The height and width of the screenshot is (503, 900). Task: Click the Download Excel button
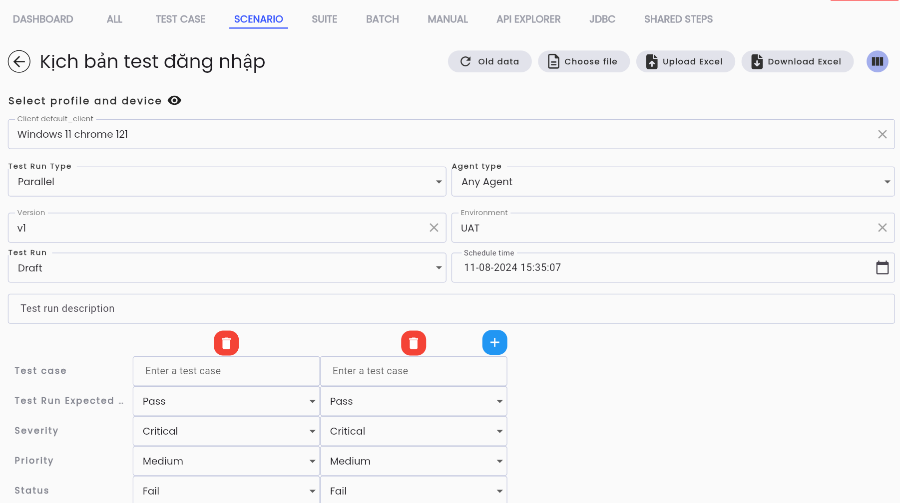coord(797,61)
